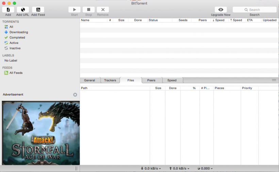This screenshot has width=279, height=172.
Task: Sort torrents by Uploaded column
Action: [x=269, y=20]
